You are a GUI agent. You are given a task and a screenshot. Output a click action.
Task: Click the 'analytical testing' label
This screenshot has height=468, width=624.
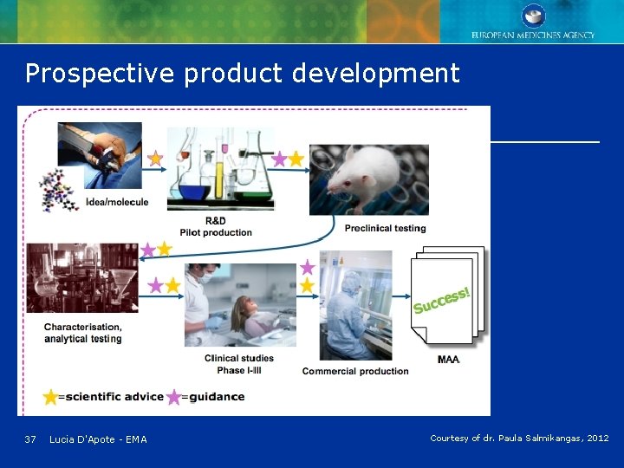click(x=83, y=339)
